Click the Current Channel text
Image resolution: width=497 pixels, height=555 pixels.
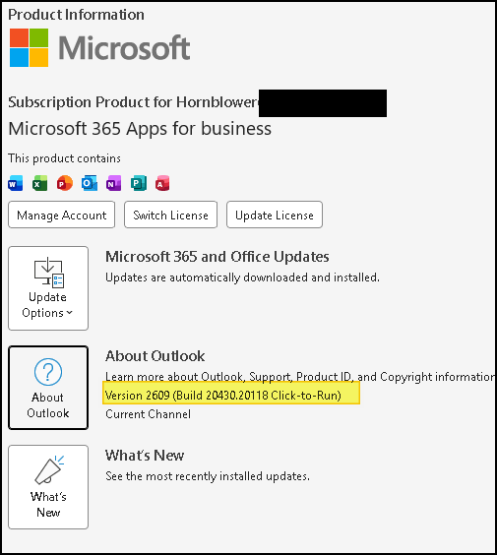pos(148,413)
